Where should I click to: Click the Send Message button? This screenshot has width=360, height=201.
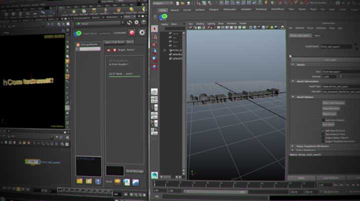pyautogui.click(x=134, y=171)
